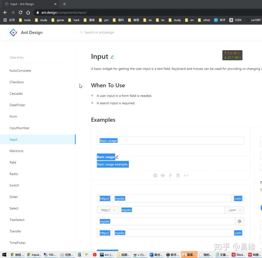This screenshot has width=262, height=258.
Task: Click the Ant Design logo icon
Action: point(13,32)
